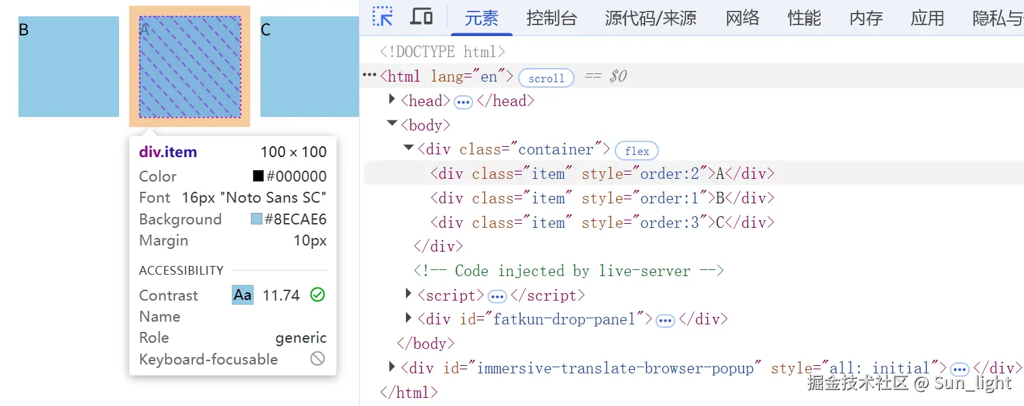
Task: Collapse the body element
Action: tap(392, 123)
